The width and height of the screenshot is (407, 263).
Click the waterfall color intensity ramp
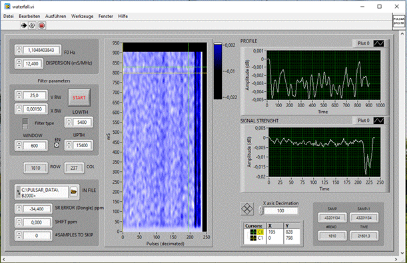point(218,71)
